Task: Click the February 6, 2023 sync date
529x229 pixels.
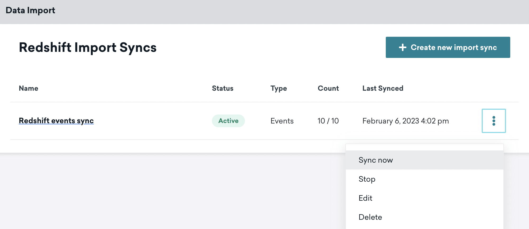Action: coord(405,121)
